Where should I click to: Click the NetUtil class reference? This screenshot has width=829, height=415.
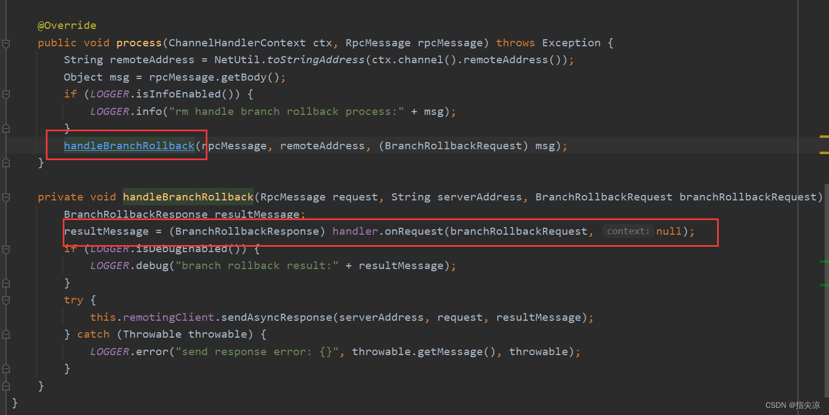point(237,60)
